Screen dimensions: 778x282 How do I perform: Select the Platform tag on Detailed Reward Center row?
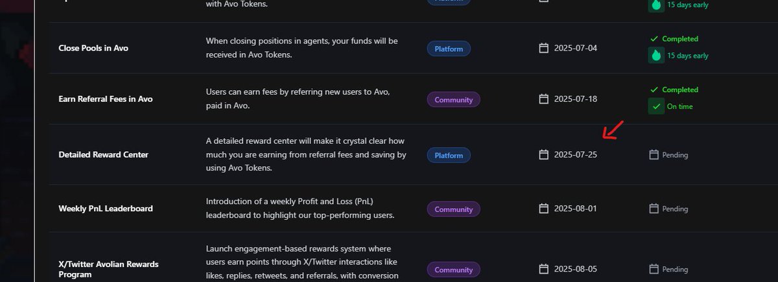pos(449,156)
